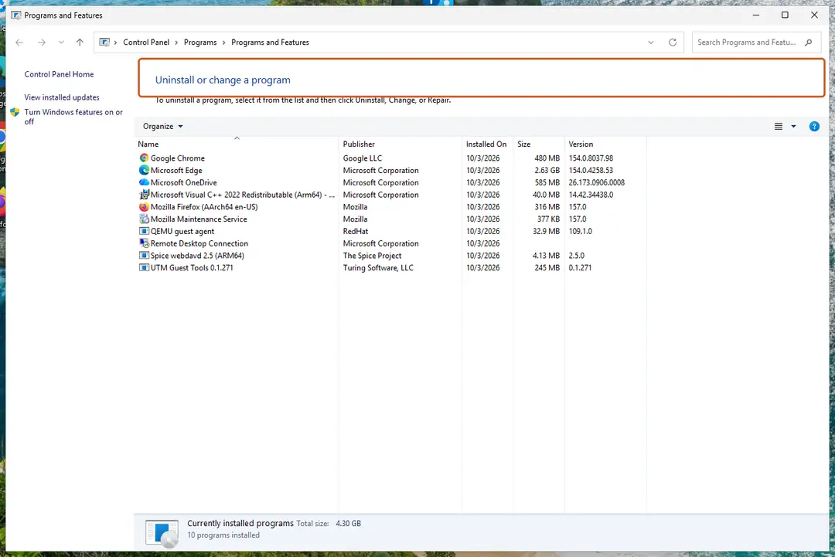The width and height of the screenshot is (835, 557).
Task: Click the Visual C++ Redistributable installer icon
Action: click(x=144, y=195)
